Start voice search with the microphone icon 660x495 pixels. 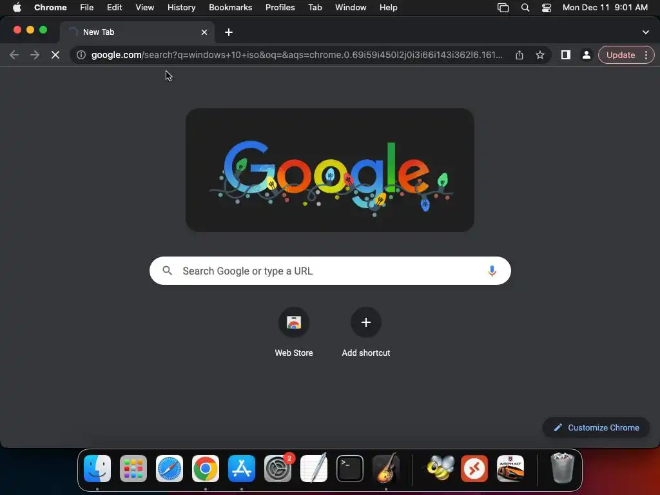tap(492, 271)
